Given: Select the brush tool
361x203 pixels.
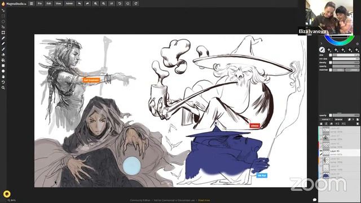Looking at the screenshot, I should click(3, 49).
